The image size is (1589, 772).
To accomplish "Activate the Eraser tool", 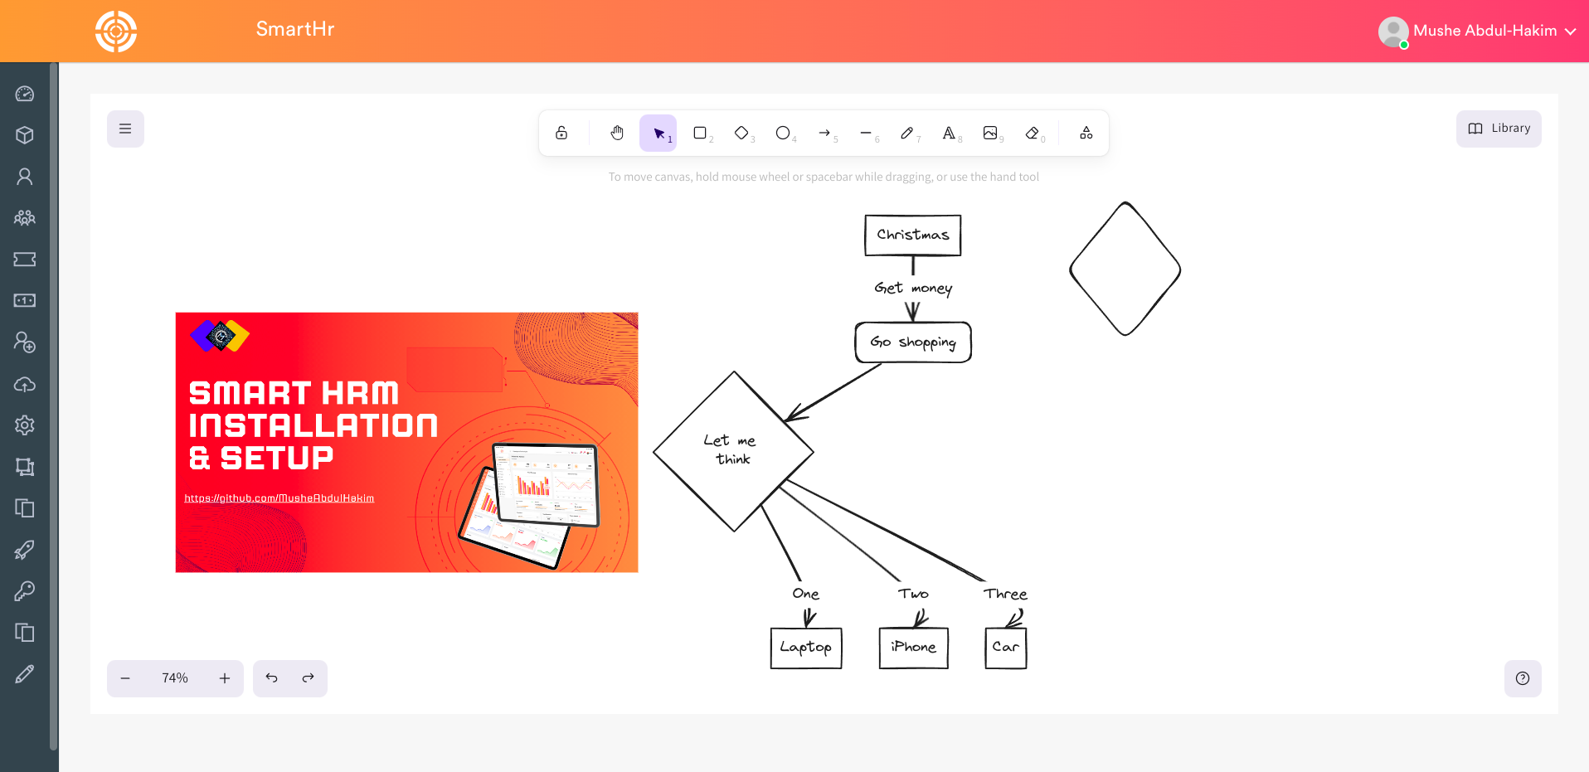I will (1032, 133).
